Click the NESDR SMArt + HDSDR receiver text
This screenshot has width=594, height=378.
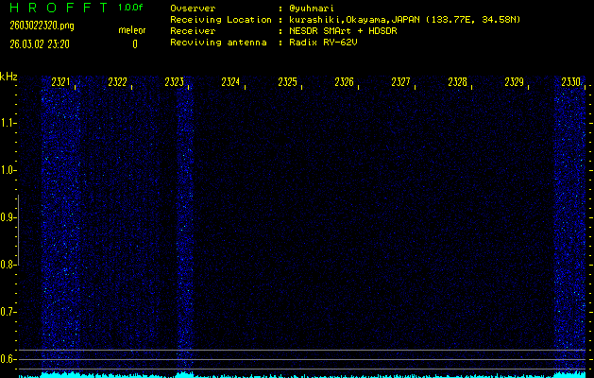pos(341,31)
